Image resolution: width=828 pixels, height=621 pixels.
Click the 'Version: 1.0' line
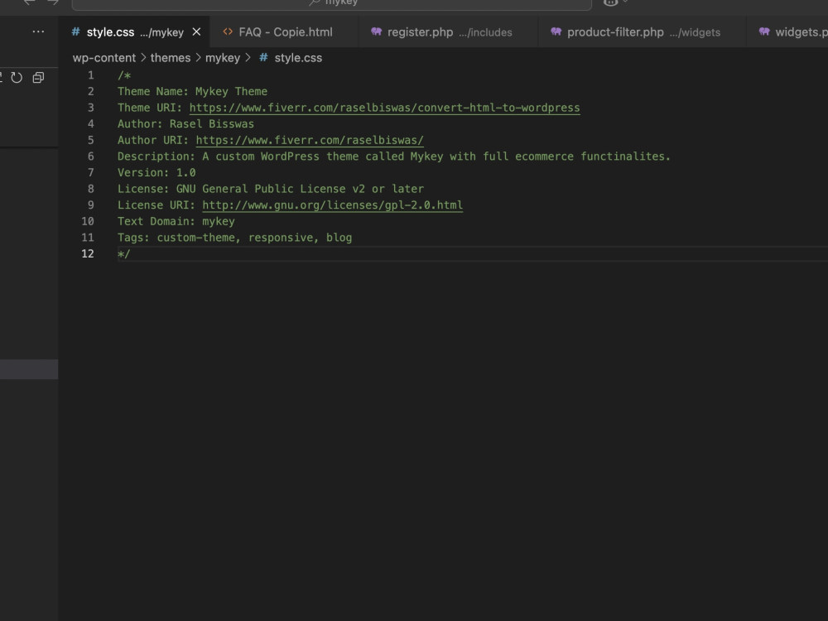point(156,173)
